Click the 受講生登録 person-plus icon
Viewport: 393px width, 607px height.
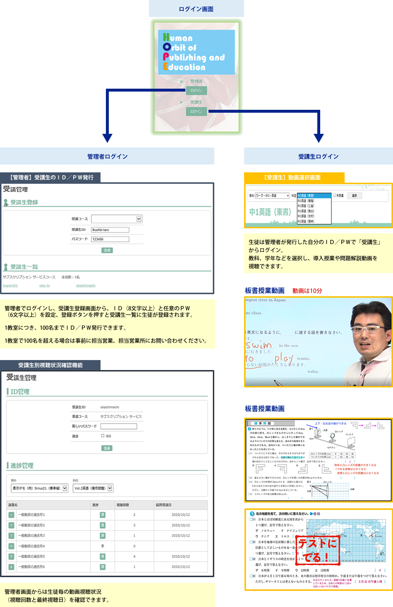[6, 203]
